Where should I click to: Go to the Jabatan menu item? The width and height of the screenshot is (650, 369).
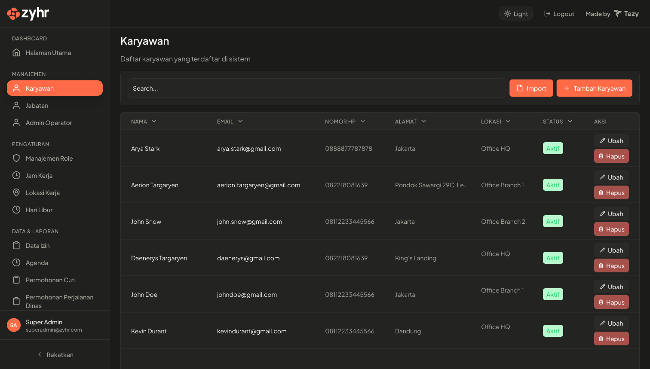pos(37,106)
